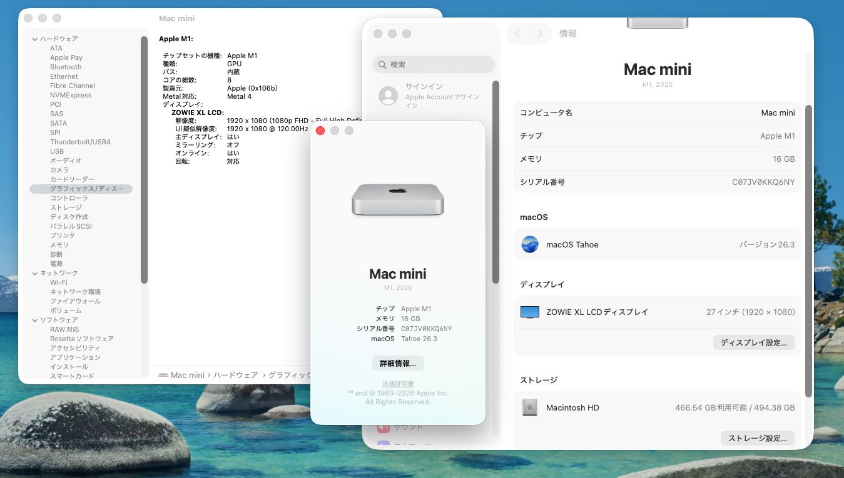
Task: Click the magnifier icon in the 検索 field
Action: point(382,64)
